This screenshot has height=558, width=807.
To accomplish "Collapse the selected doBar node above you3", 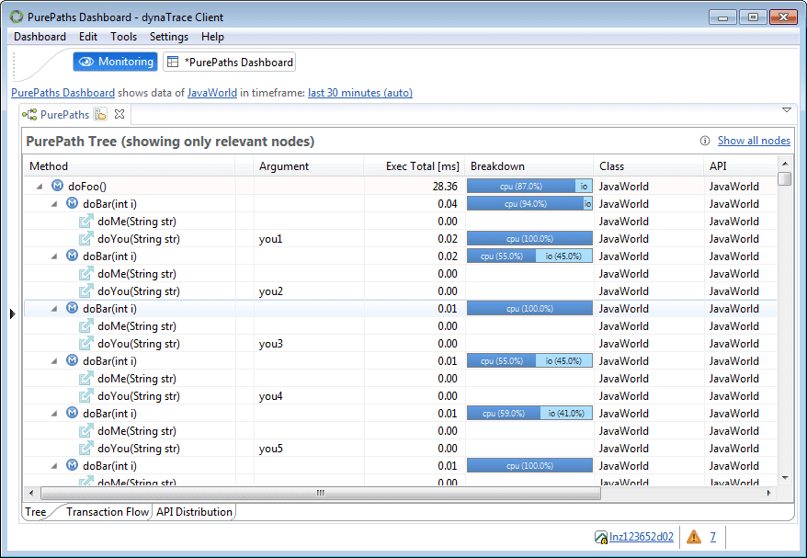I will click(54, 309).
